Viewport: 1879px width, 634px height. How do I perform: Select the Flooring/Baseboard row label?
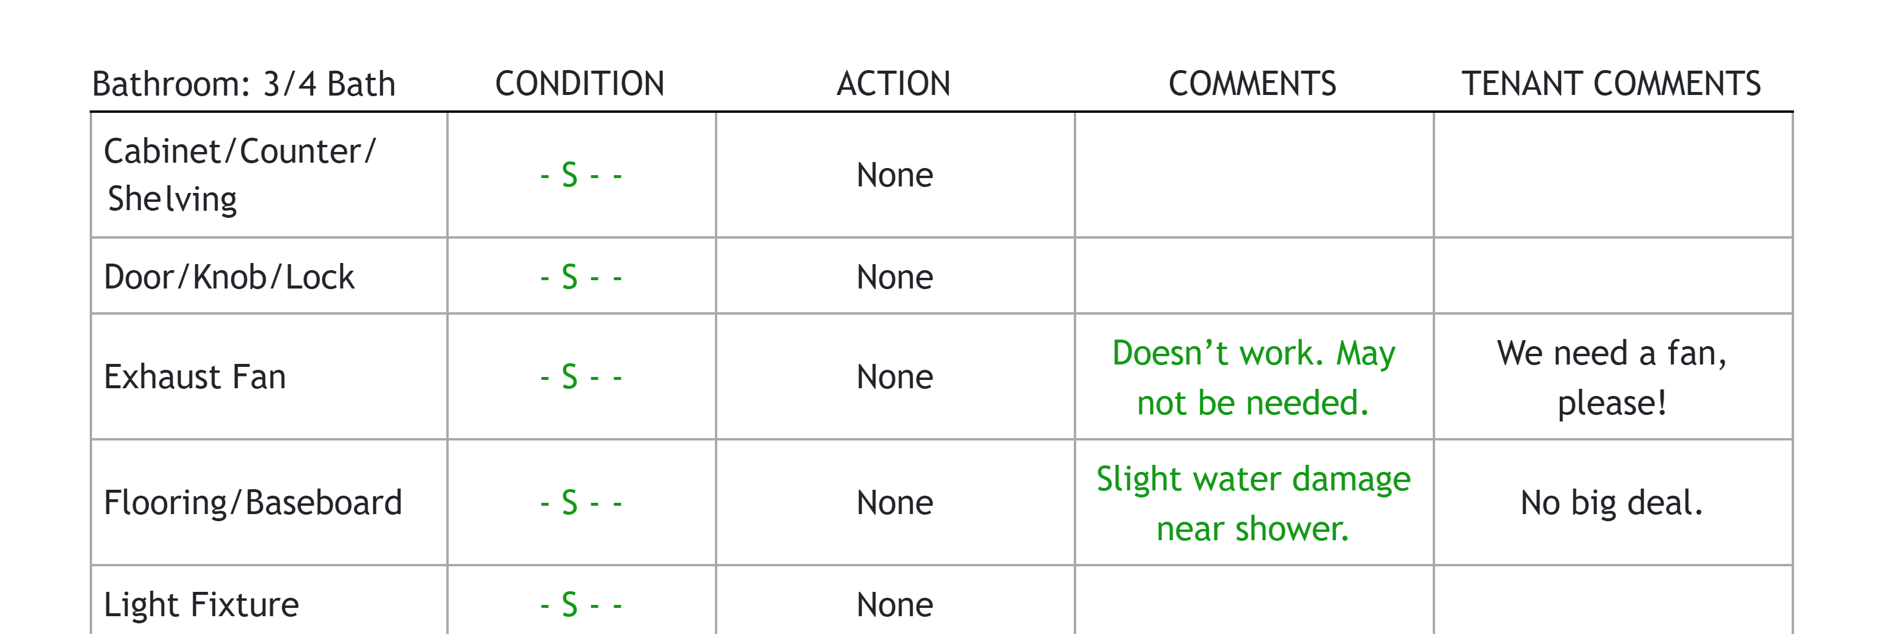pos(253,503)
